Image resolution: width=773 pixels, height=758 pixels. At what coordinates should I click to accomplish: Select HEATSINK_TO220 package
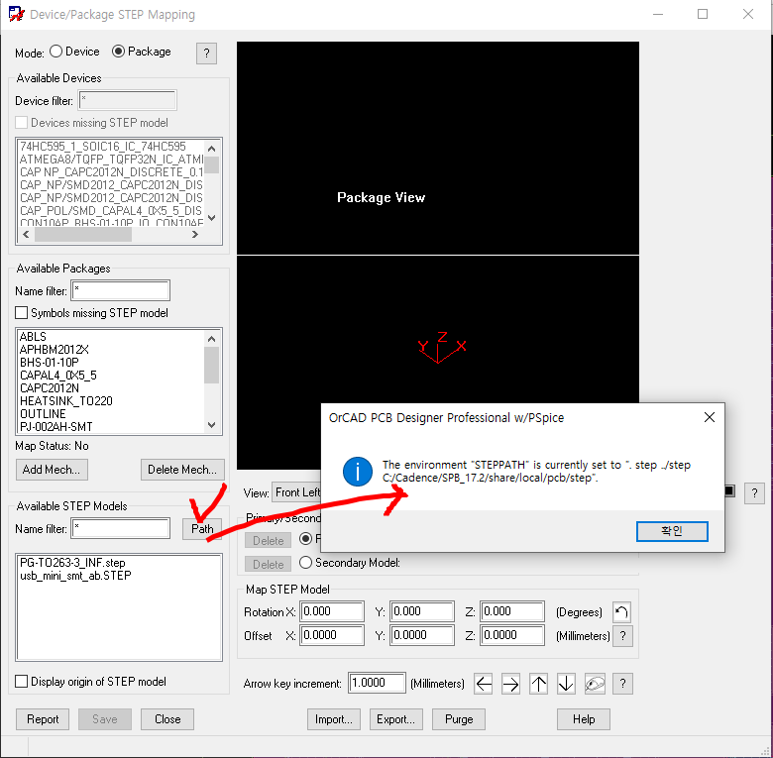(66, 400)
